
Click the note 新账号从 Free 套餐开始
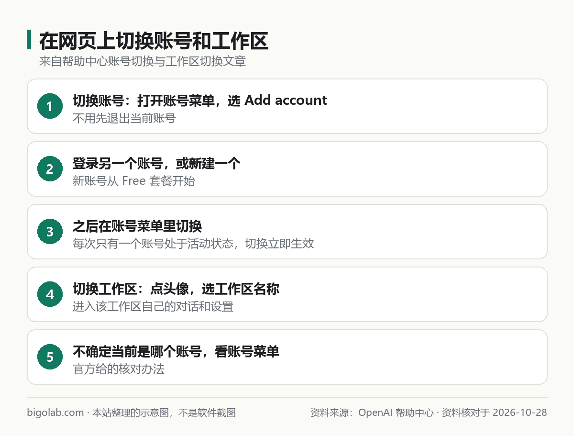pyautogui.click(x=134, y=181)
